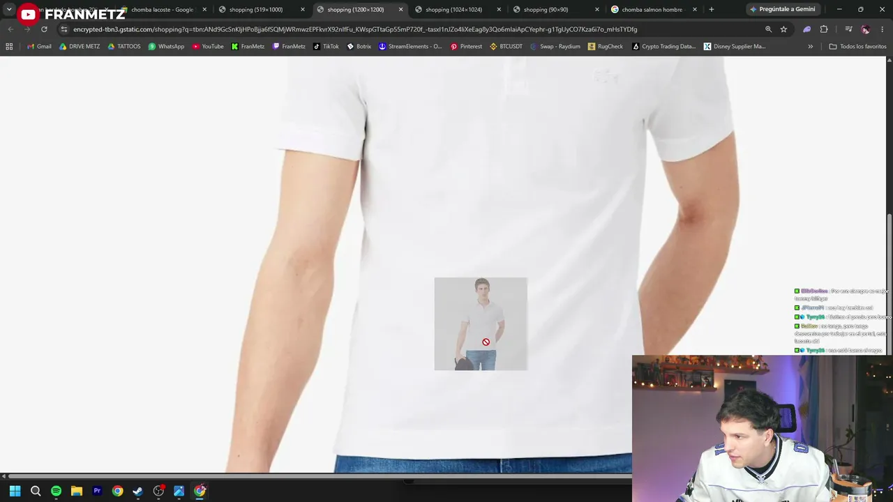This screenshot has width=893, height=502.
Task: Open the media control icon in toolbar
Action: [848, 29]
